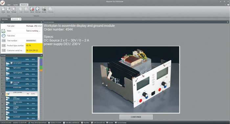
Task: Open the Process panel header dropdown arrow
Action: [41, 55]
